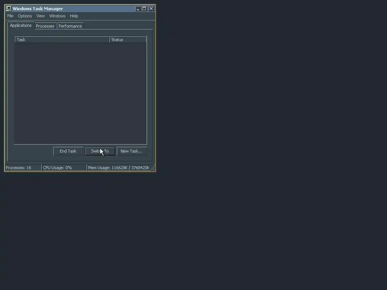
Task: Click the End Task button
Action: [68, 151]
